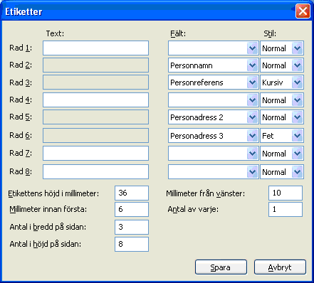Select the Millimeter från vänster field

(x=286, y=193)
